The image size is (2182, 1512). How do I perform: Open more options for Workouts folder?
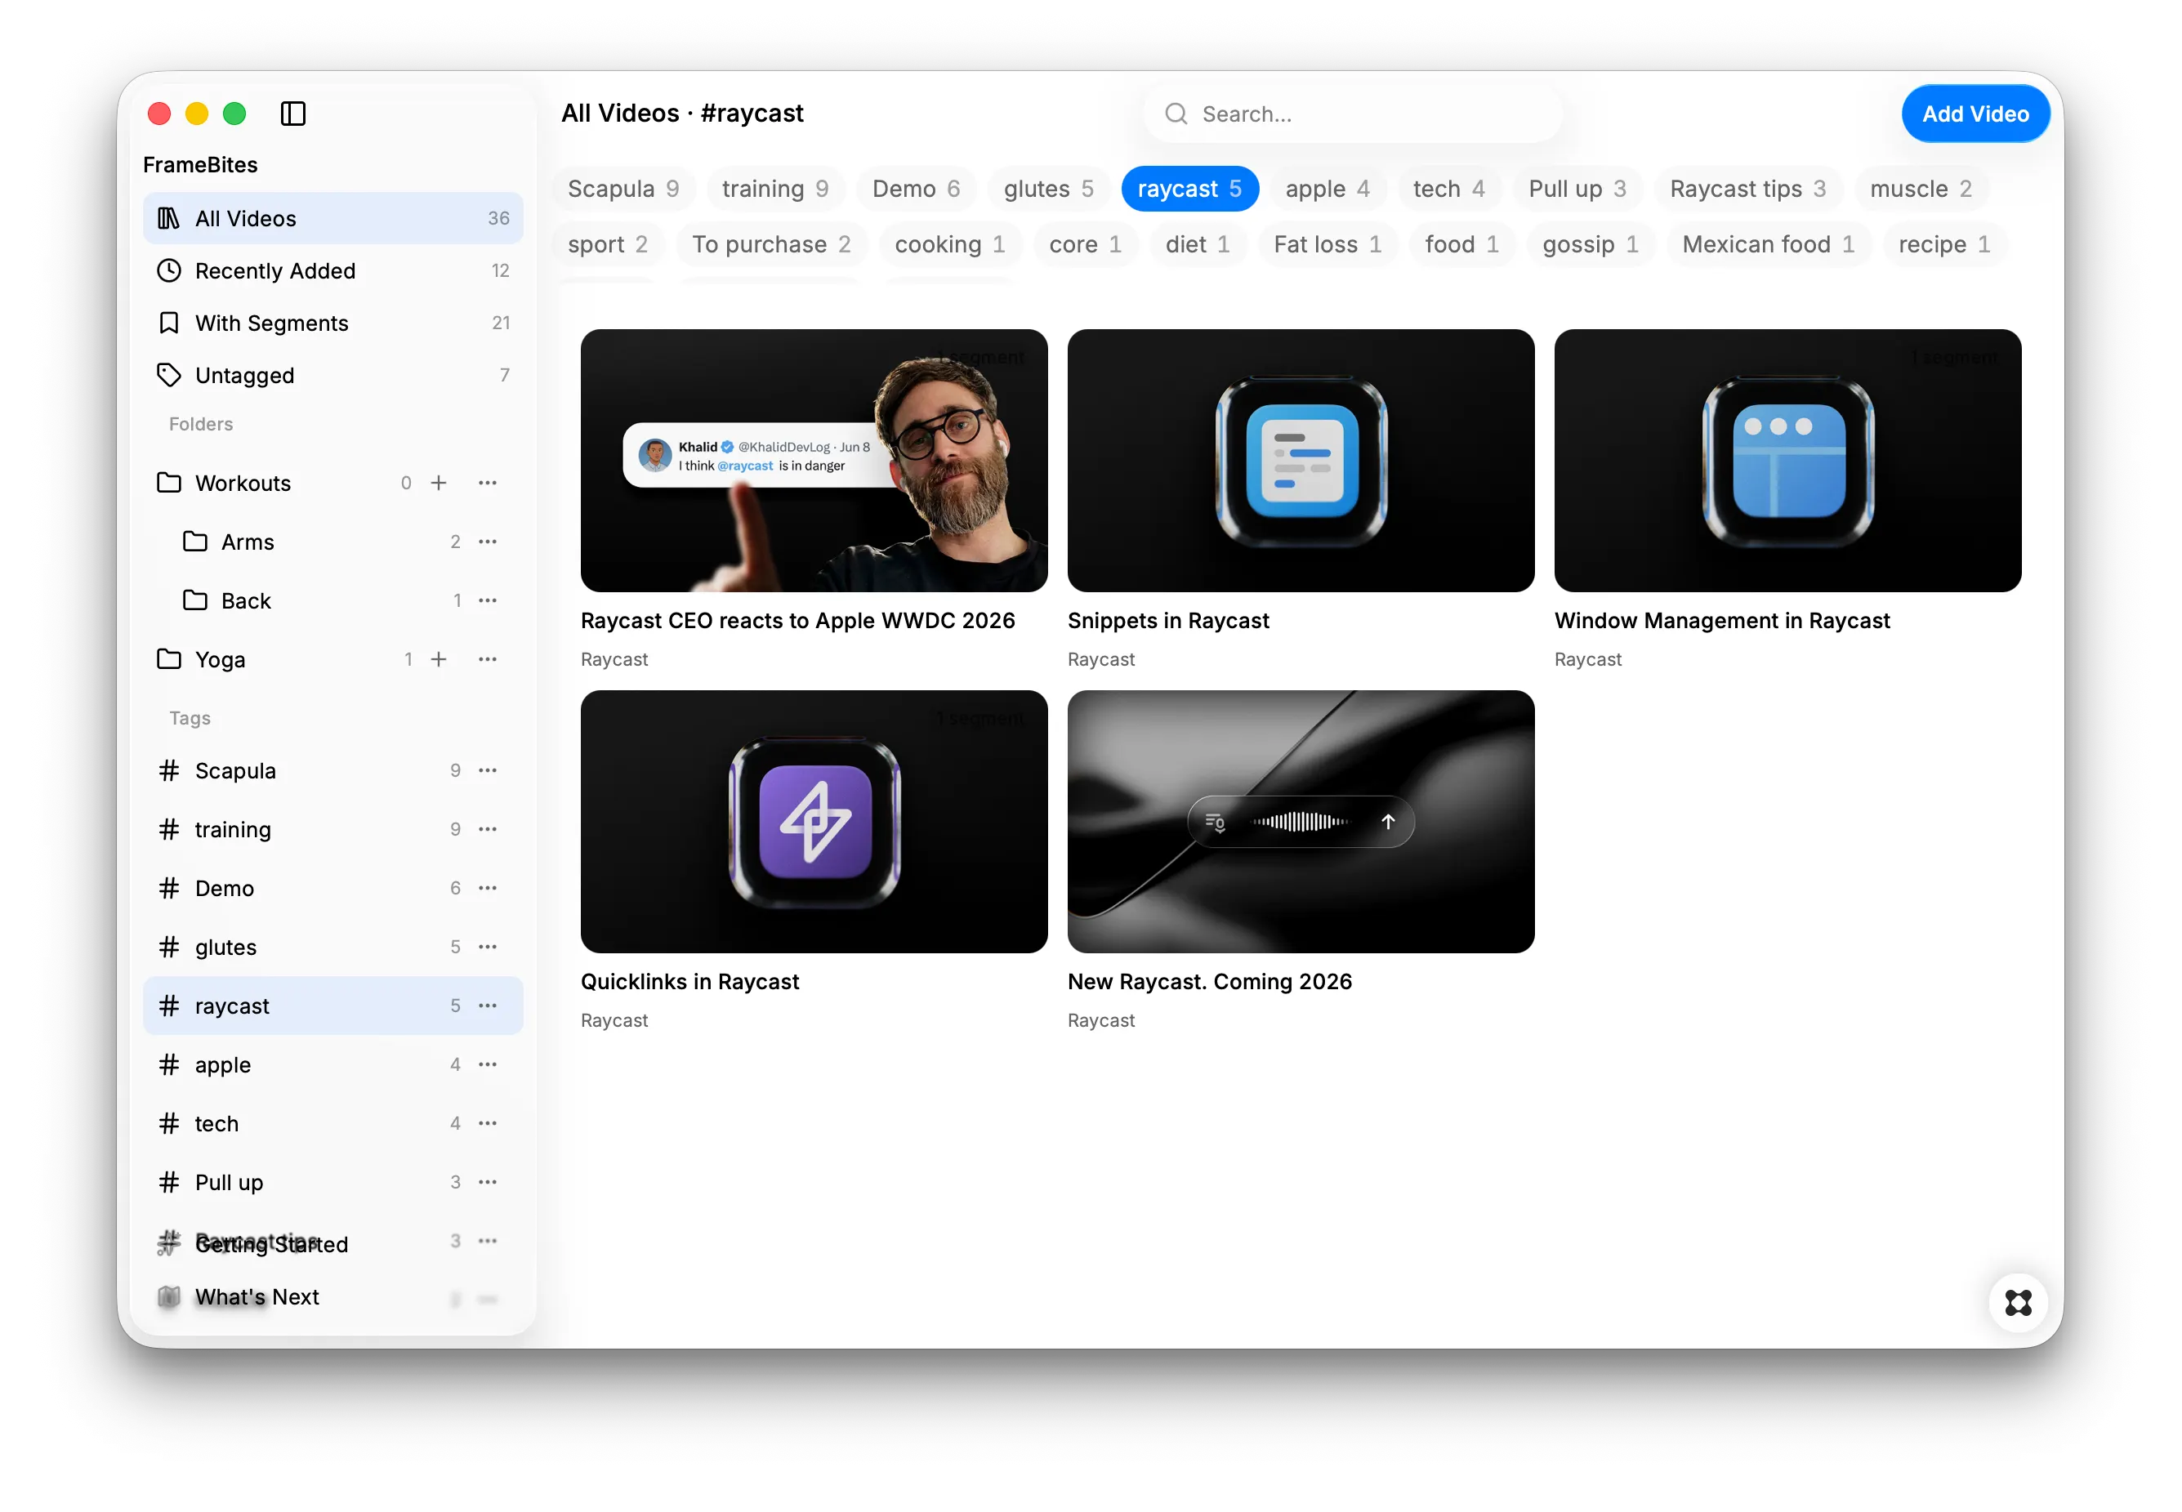pyautogui.click(x=488, y=483)
